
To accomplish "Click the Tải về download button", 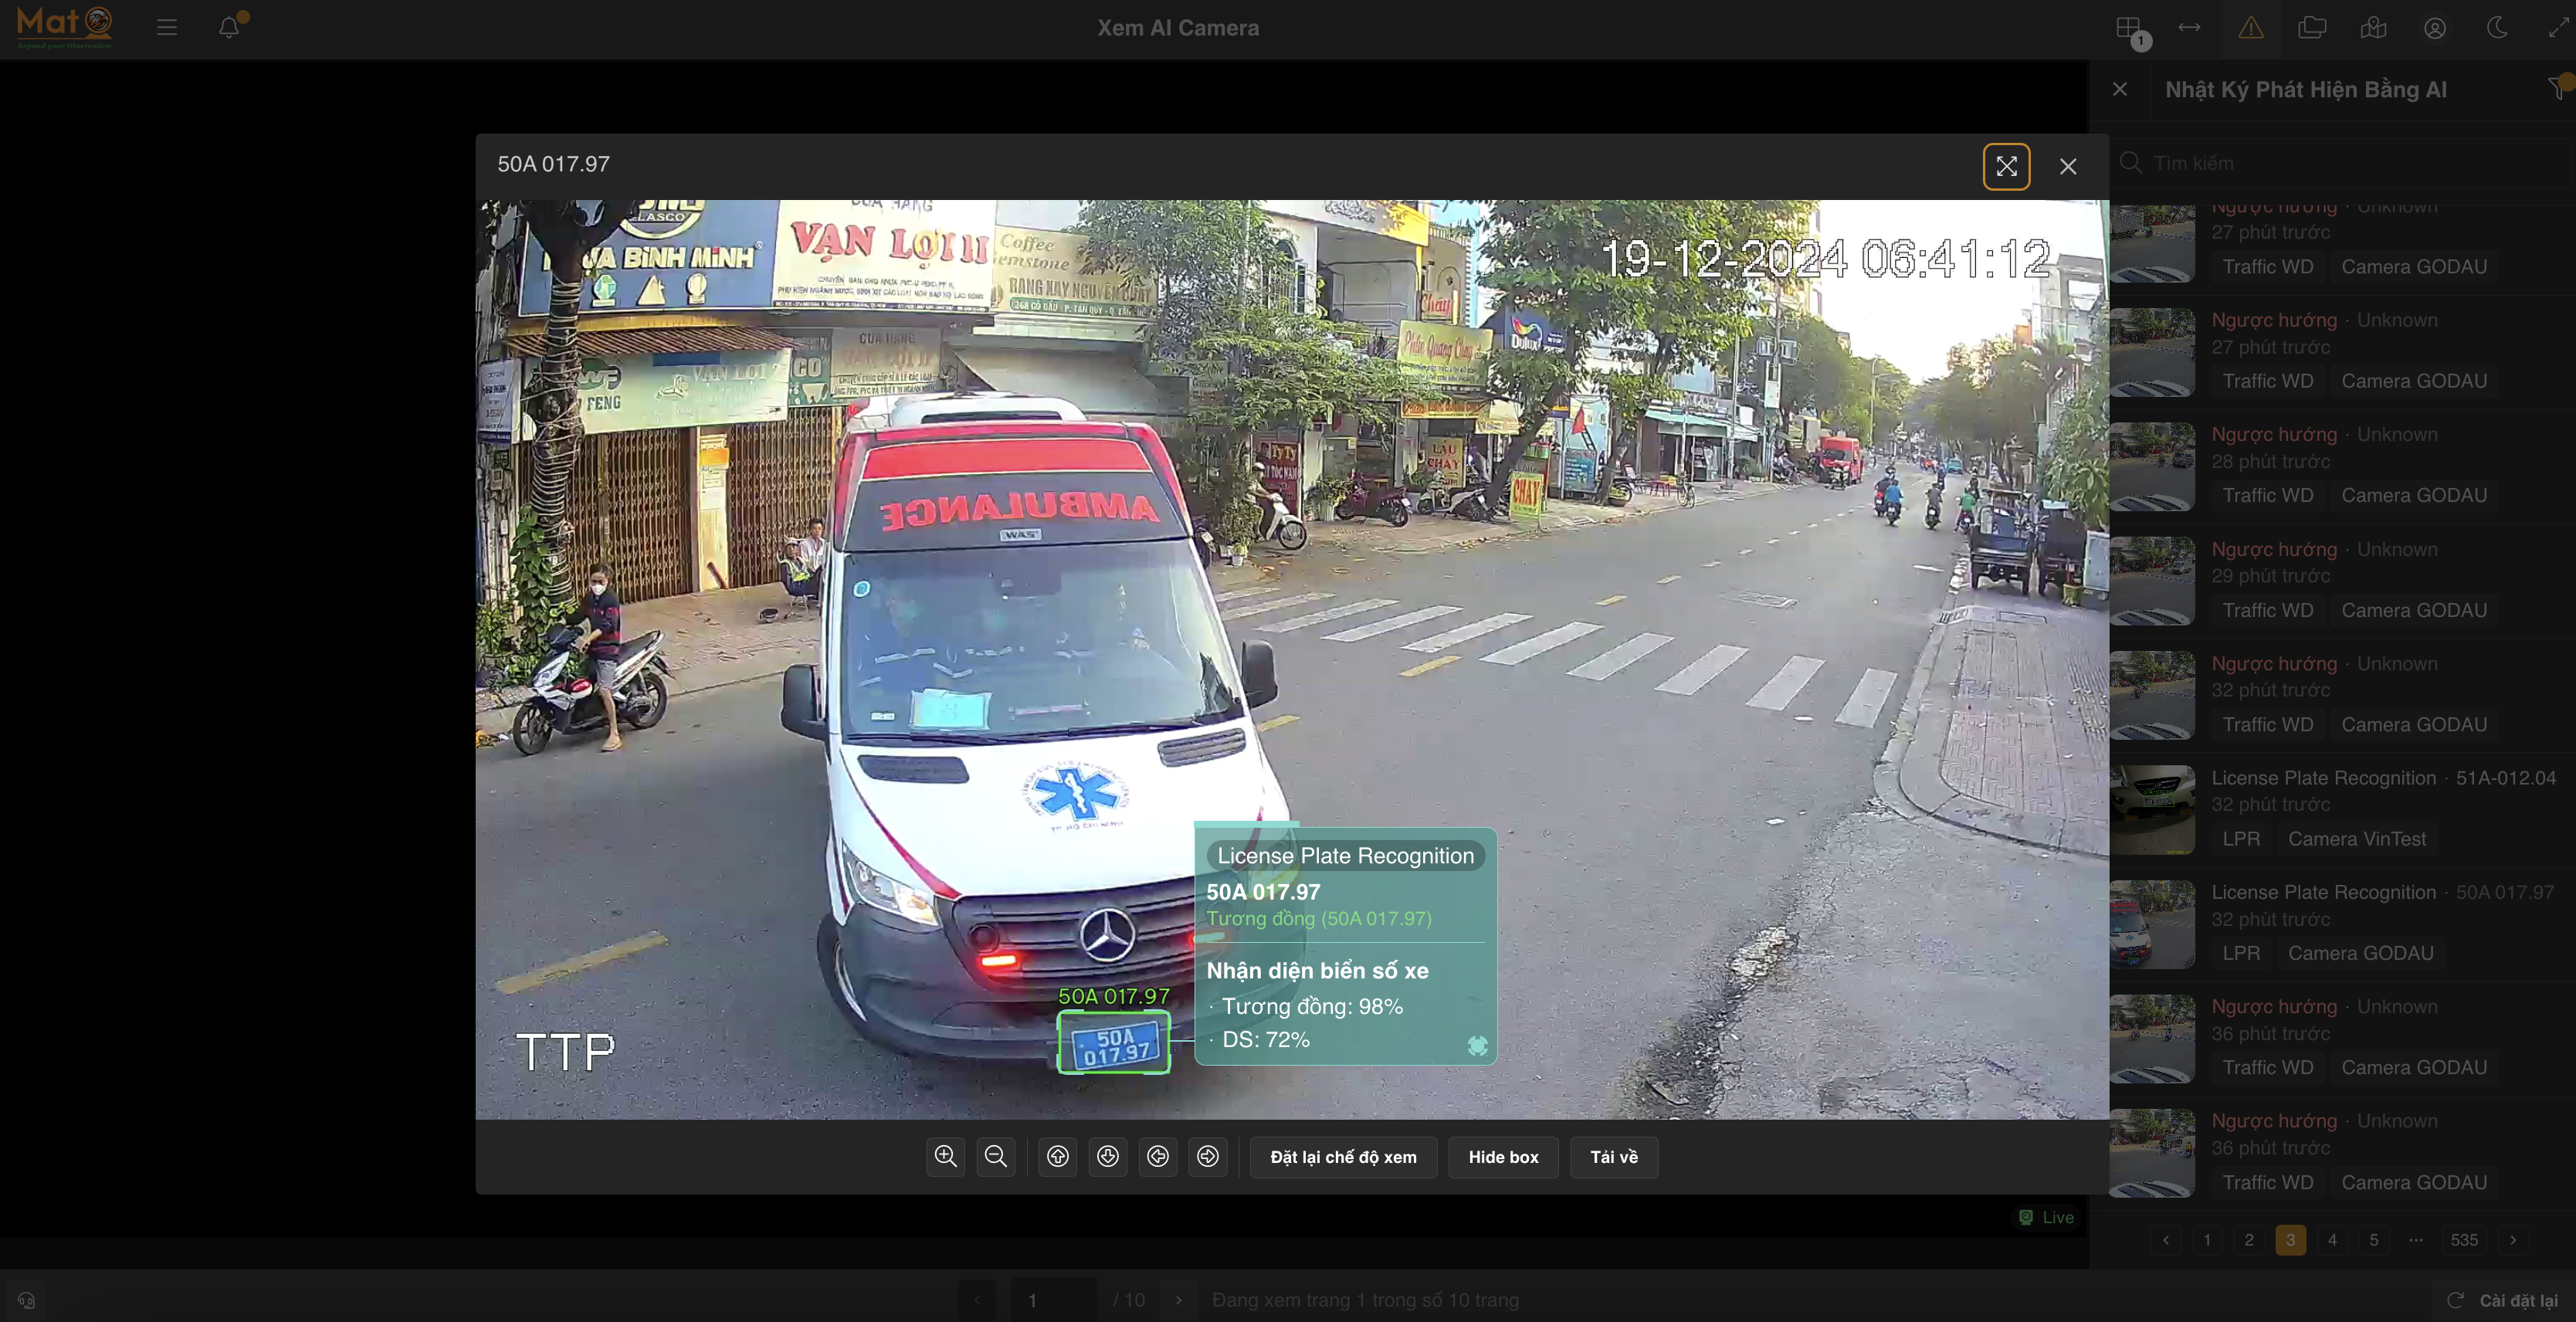I will [x=1613, y=1157].
